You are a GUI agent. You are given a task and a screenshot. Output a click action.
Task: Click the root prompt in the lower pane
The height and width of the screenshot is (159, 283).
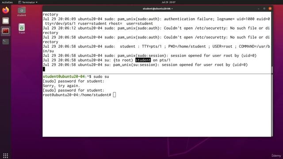(77, 95)
